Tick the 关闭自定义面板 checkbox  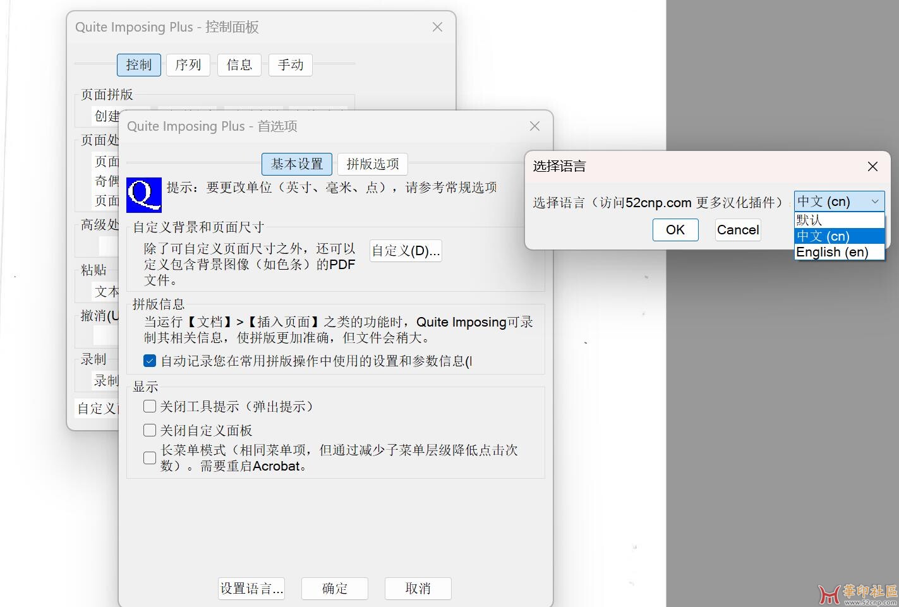pos(150,430)
